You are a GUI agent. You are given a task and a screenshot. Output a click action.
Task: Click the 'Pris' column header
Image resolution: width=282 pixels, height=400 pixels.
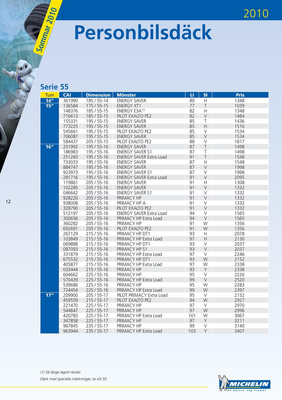(x=240, y=95)
